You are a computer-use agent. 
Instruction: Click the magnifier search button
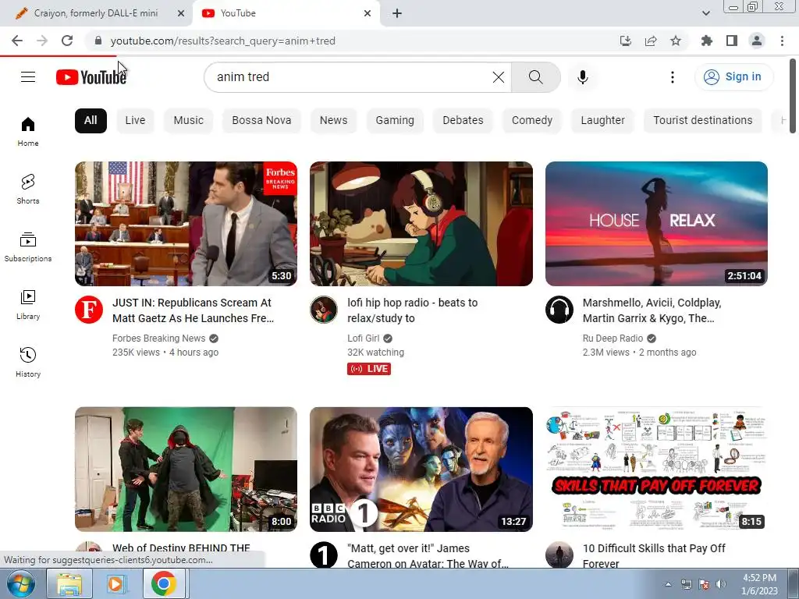point(535,77)
